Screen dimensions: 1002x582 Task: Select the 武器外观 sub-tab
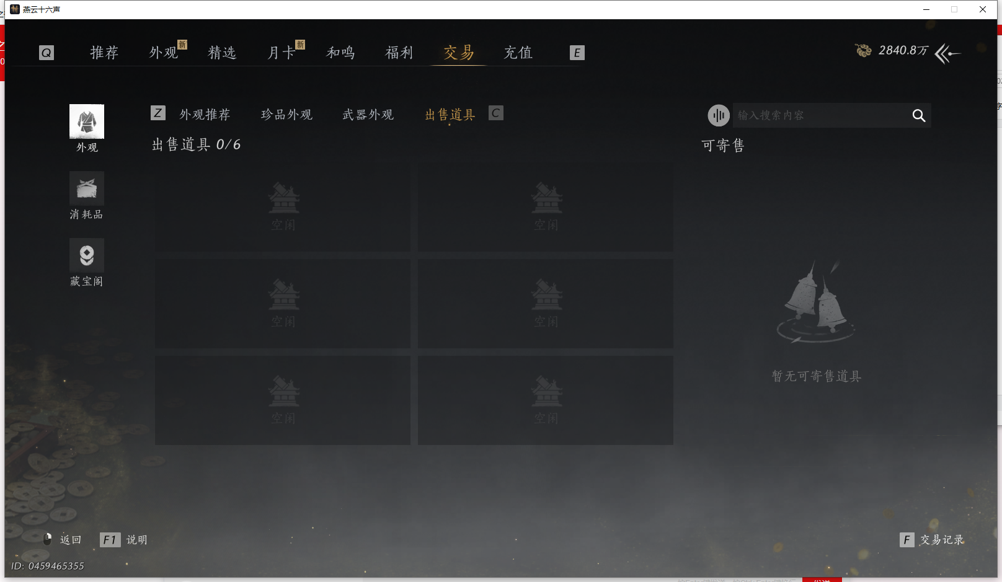[368, 115]
